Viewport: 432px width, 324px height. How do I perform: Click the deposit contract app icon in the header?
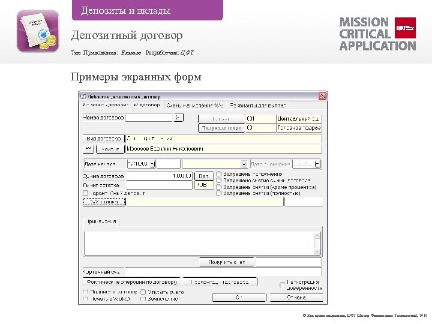click(38, 31)
